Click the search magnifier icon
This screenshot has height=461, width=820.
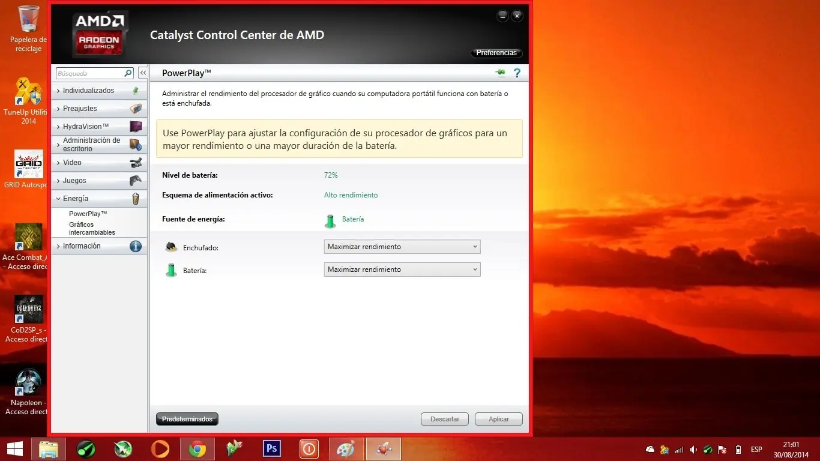click(128, 73)
